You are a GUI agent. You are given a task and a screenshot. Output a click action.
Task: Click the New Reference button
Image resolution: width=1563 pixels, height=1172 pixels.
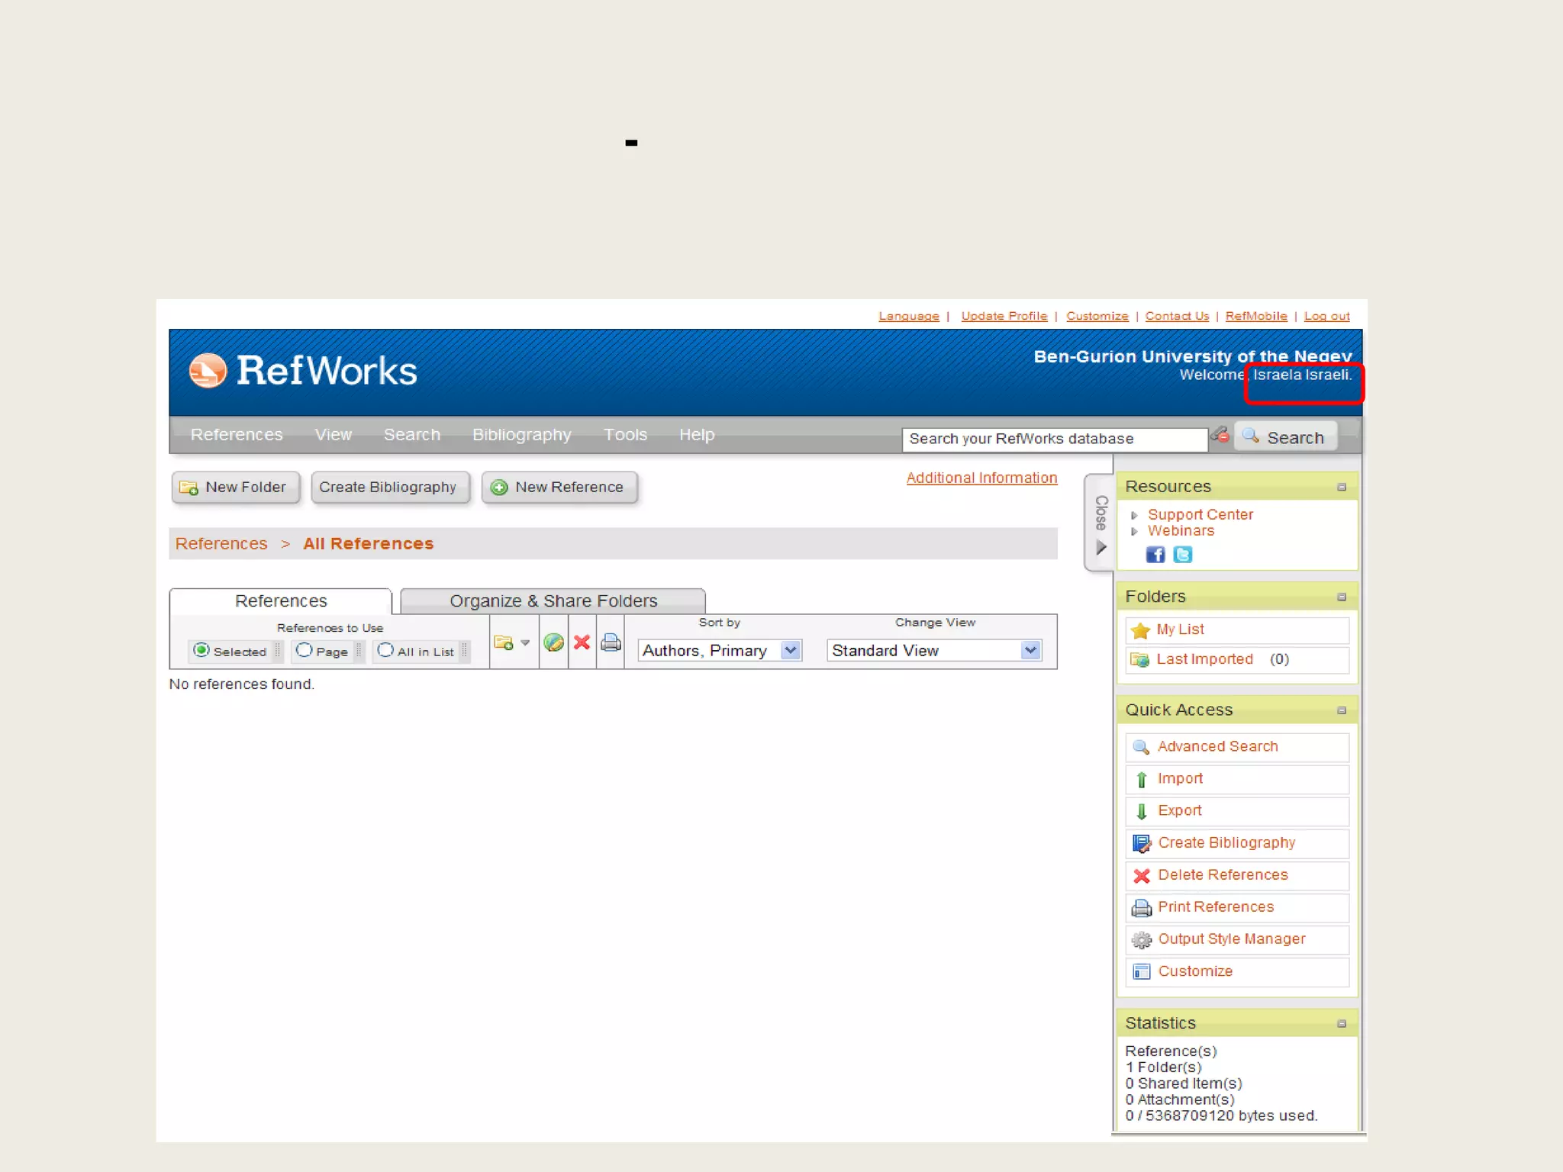tap(559, 488)
